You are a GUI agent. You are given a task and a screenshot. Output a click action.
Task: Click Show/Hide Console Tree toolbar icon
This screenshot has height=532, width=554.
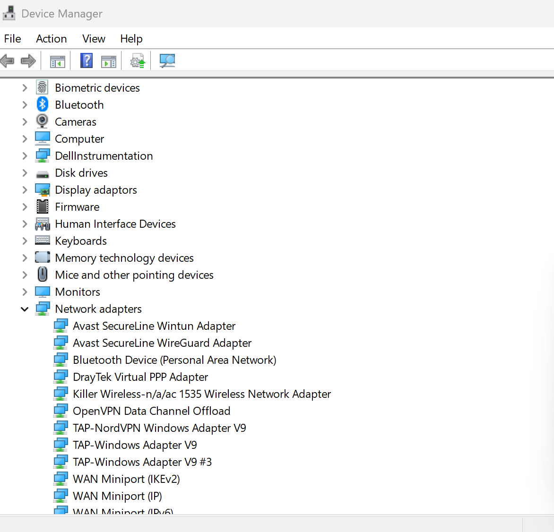point(58,61)
